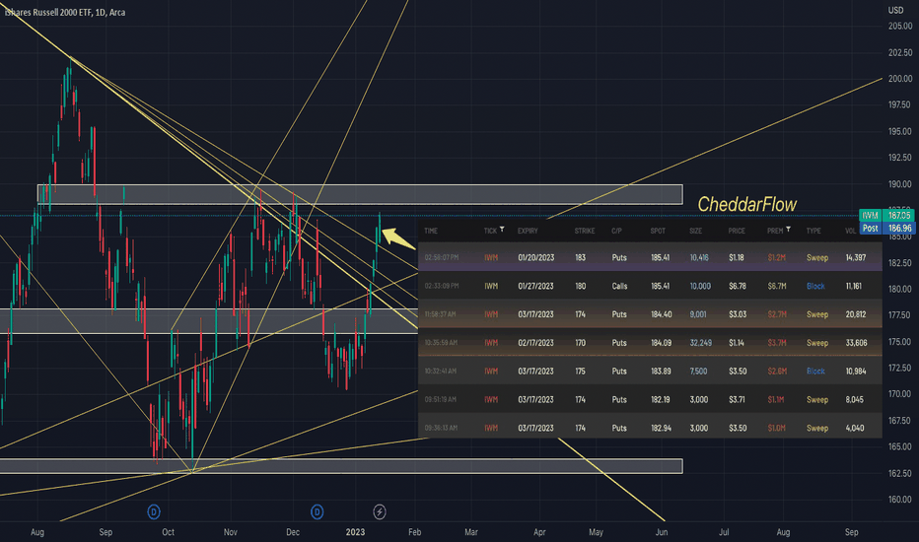This screenshot has height=542, width=919.
Task: Click the $3.03 price cell
Action: [738, 314]
